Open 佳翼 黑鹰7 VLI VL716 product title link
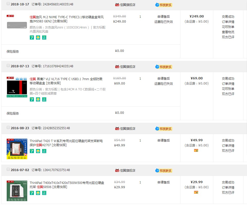Image resolution: width=247 pixels, height=205 pixels. point(66,81)
